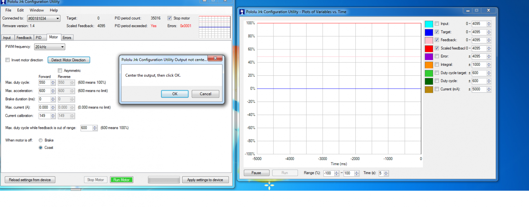Uncheck the Feedback plot checkbox
529x207 pixels.
(437, 40)
